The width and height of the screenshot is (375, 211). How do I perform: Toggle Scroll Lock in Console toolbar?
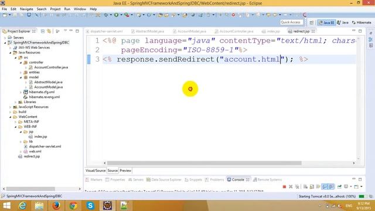(312, 186)
